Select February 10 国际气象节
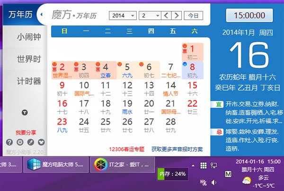Screen dimensions: 284x191 pyautogui.click(x=84, y=89)
